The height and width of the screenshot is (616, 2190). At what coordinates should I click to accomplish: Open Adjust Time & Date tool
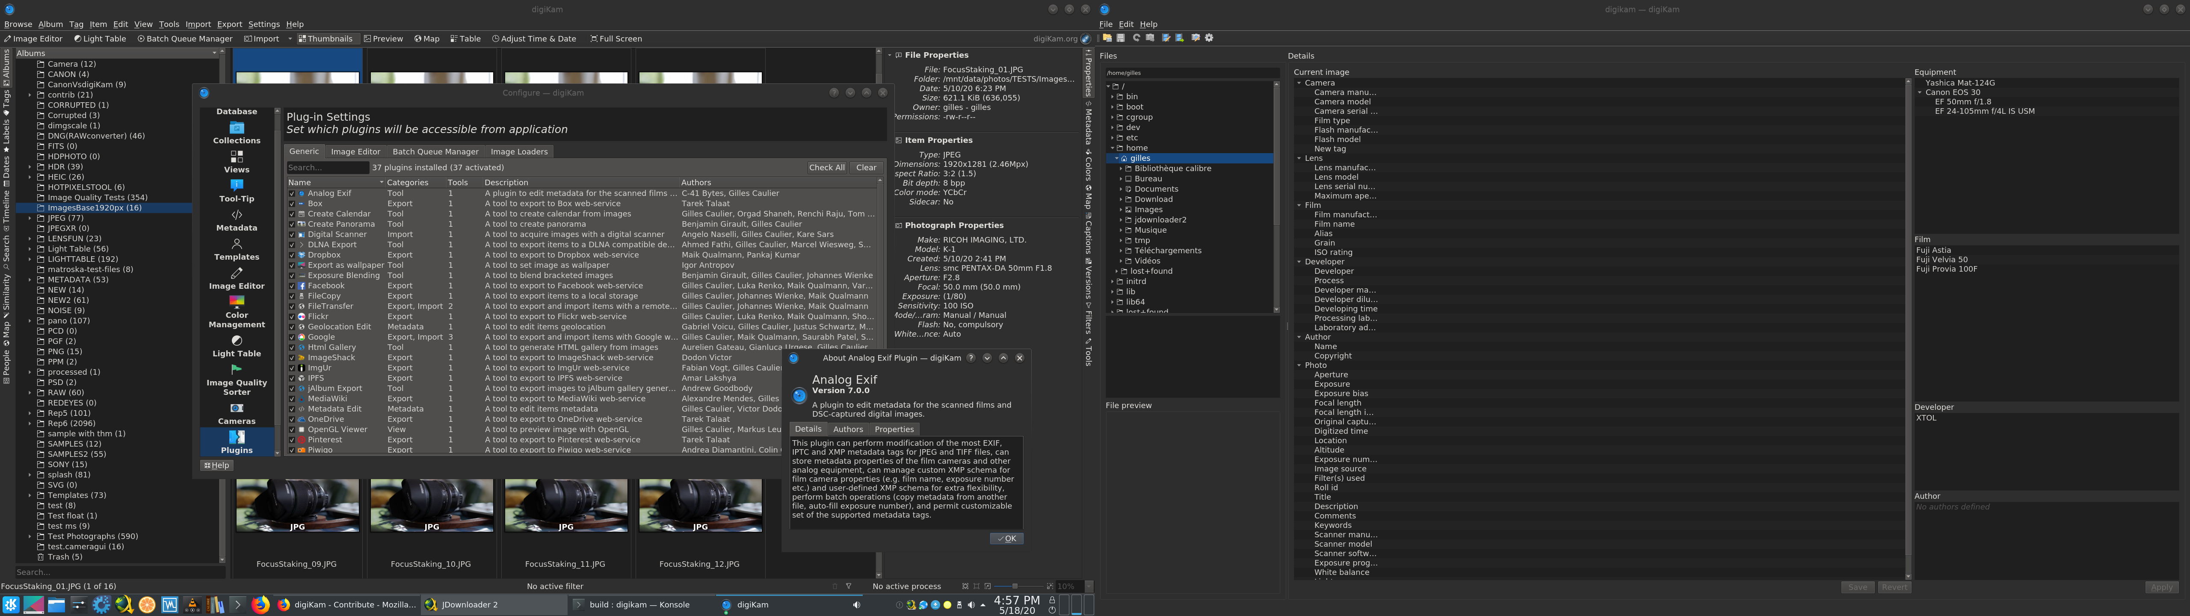tap(534, 38)
